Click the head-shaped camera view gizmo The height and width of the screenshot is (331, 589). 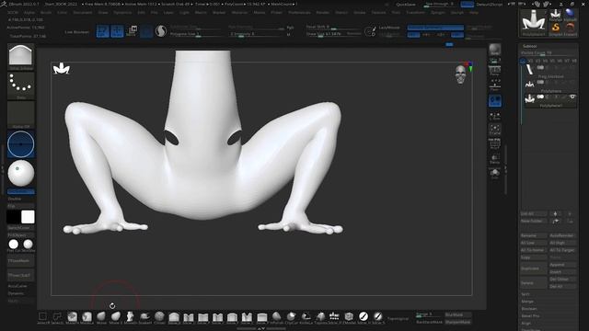[461, 74]
